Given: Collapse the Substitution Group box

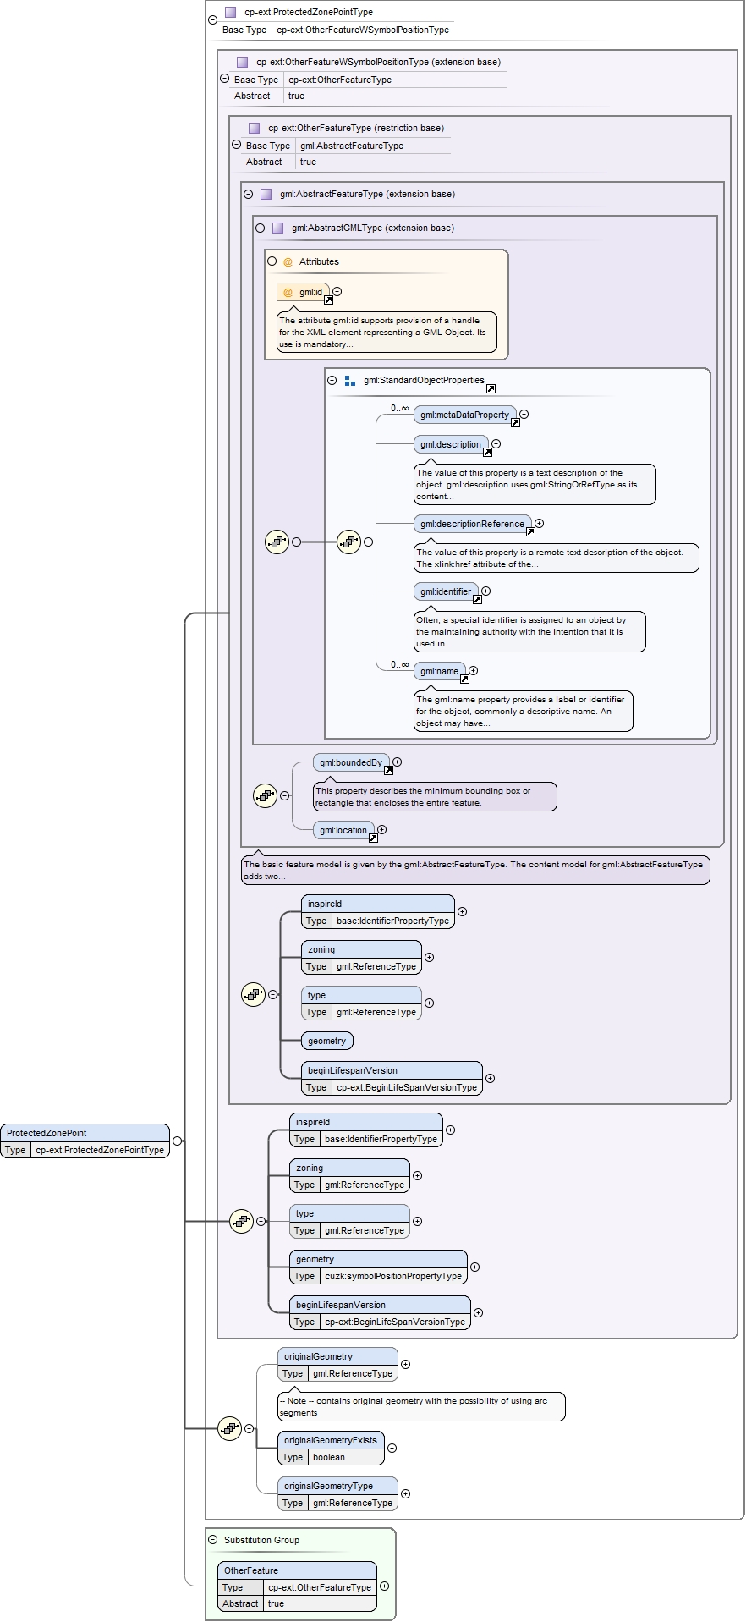Looking at the screenshot, I should coord(212,1540).
